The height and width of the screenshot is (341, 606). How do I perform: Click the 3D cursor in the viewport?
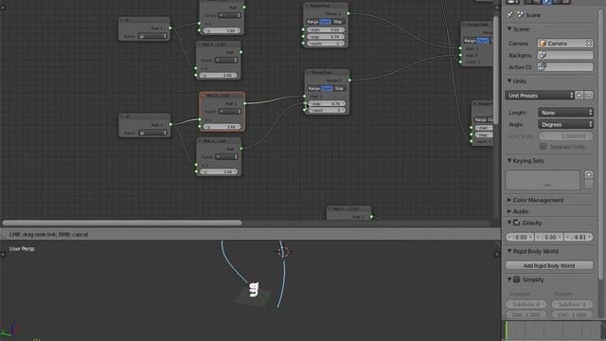[283, 252]
